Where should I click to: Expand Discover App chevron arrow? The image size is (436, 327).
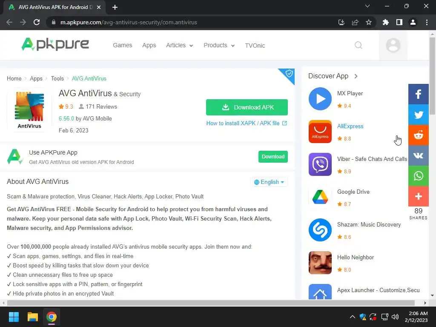[356, 76]
